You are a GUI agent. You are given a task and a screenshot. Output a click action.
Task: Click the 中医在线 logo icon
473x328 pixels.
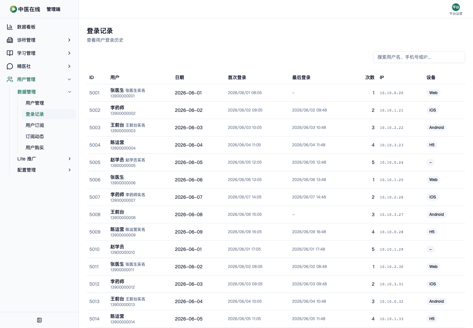tap(13, 9)
